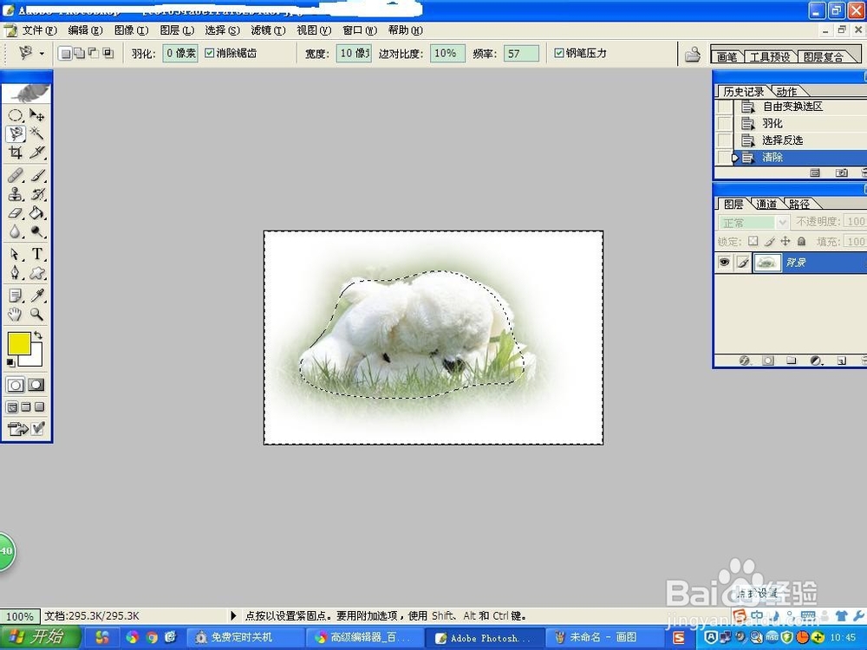Open the 滤镜 menu
The image size is (867, 650).
pos(268,29)
